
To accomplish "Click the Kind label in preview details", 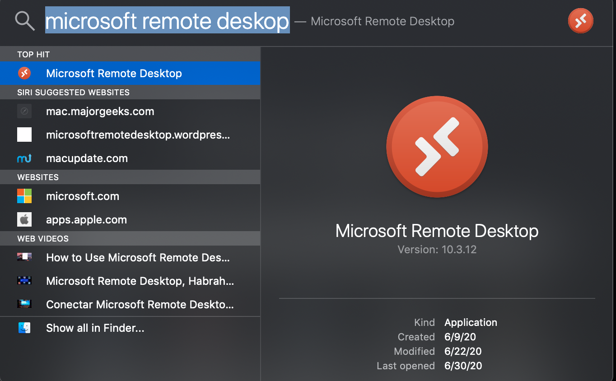I will tap(425, 322).
